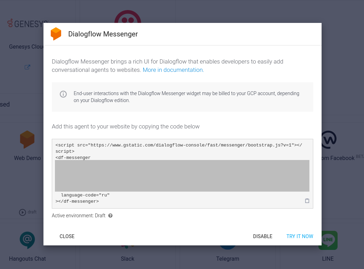Click the Workplace from Facebook icon
Viewport: 364px width, 269px height.
point(329,140)
